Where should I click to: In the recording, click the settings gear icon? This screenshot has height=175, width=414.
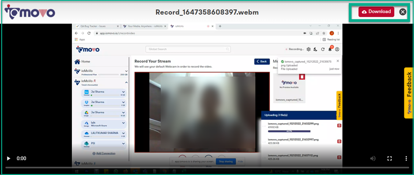(308, 49)
